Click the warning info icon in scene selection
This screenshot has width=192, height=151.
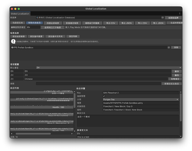tap(13, 41)
